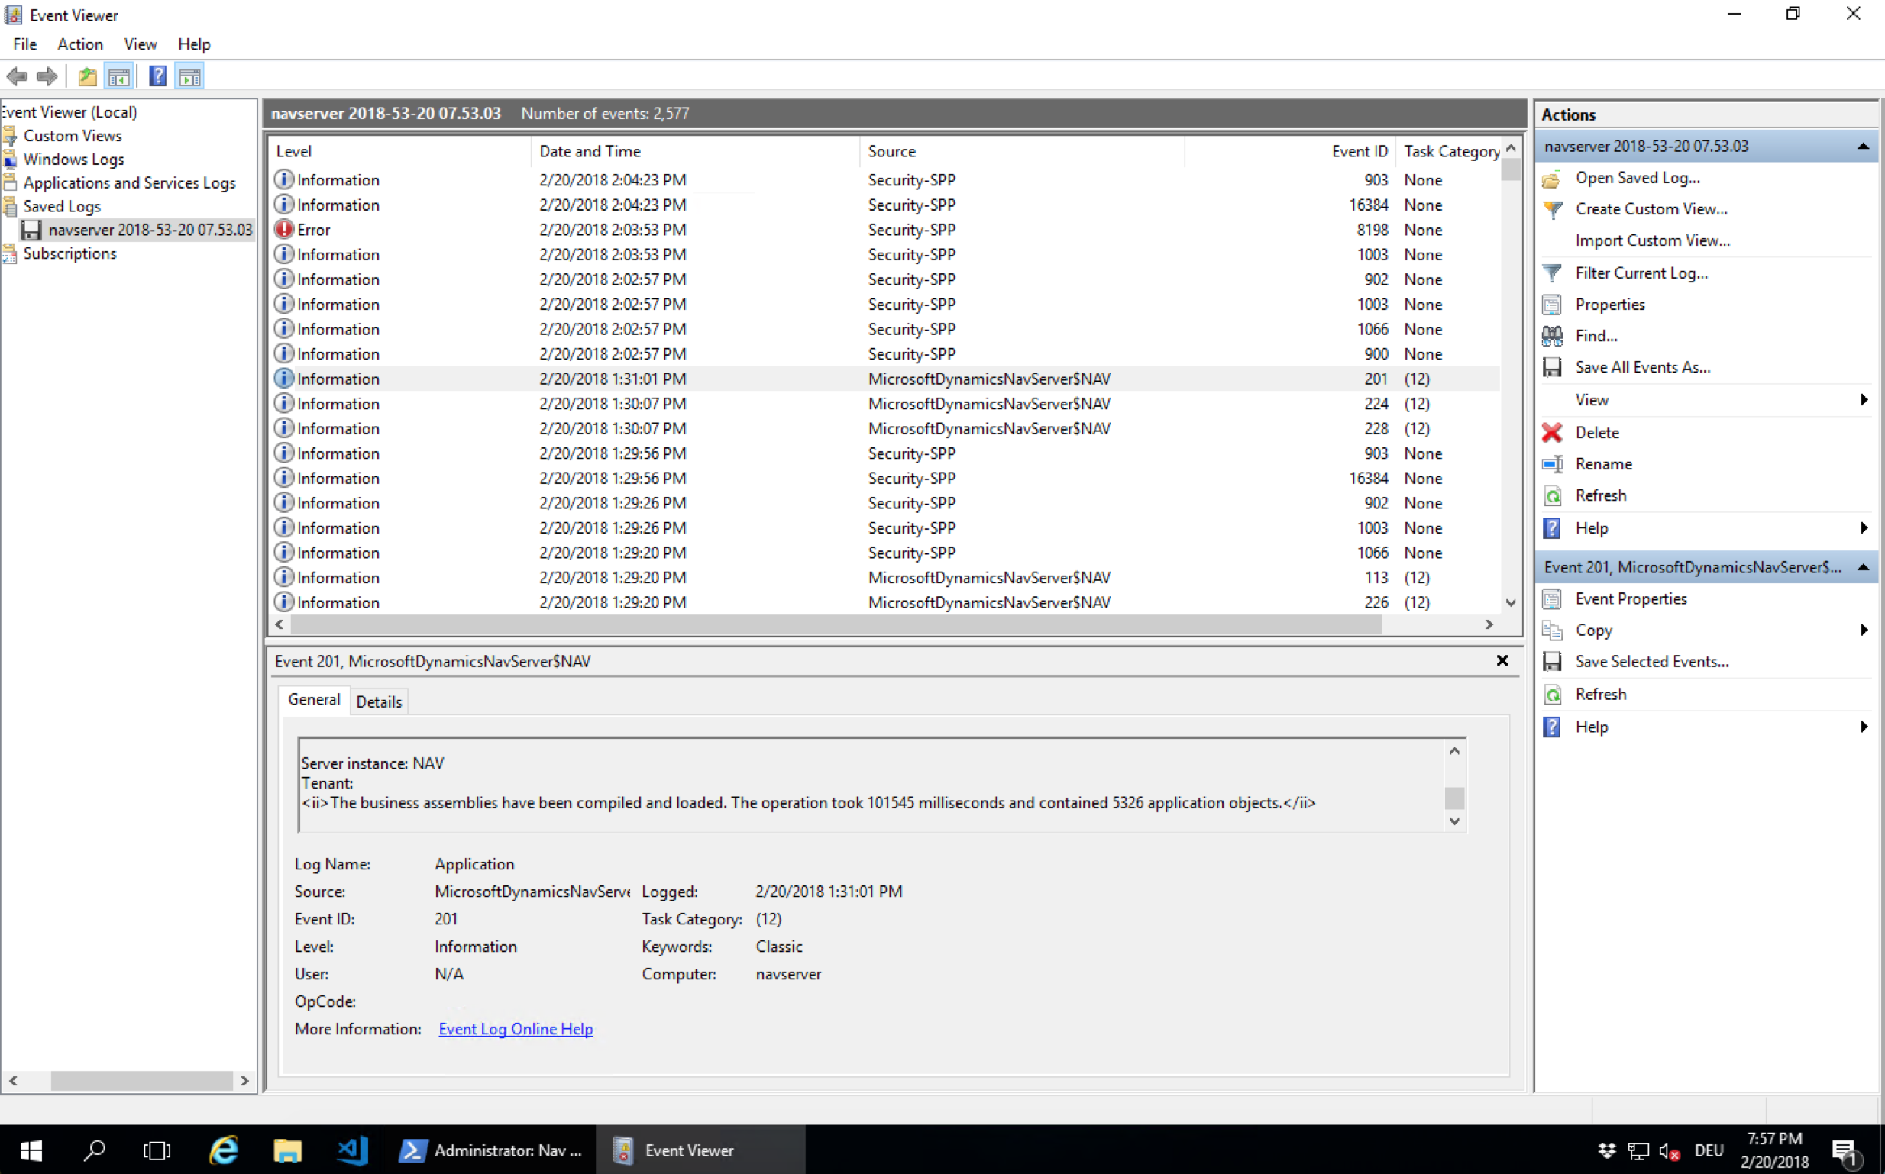Click the horizontal scrollbar below the event list
The height and width of the screenshot is (1174, 1885).
pos(831,624)
